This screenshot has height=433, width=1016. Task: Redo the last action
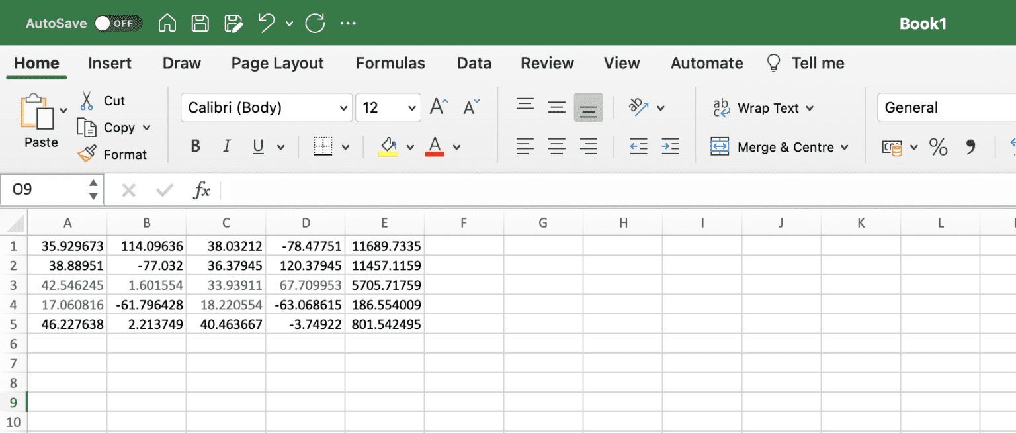tap(315, 24)
